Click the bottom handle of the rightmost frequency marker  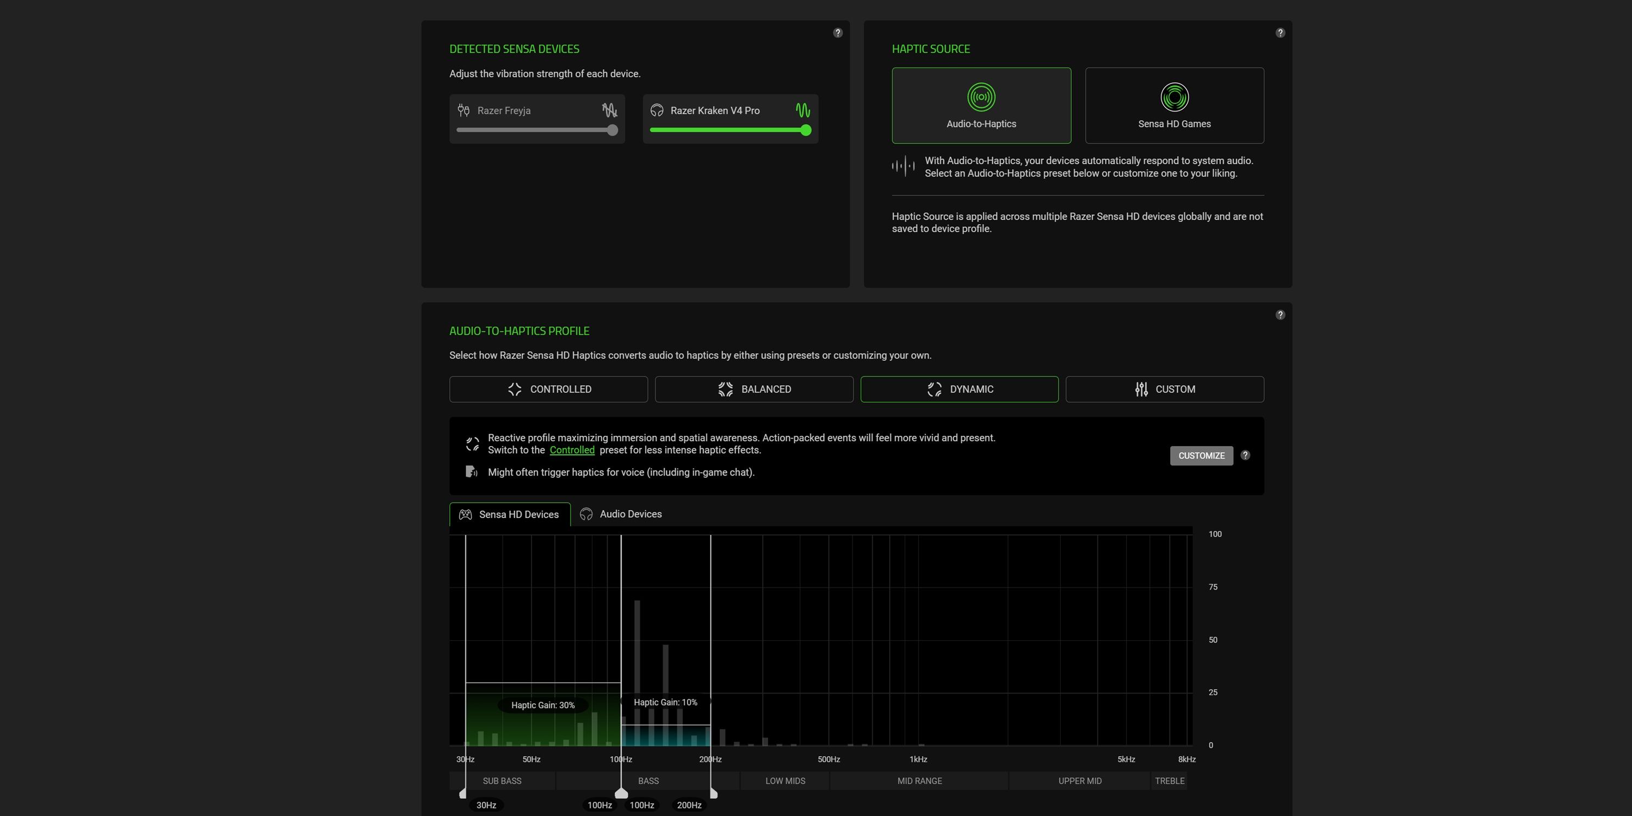click(713, 793)
